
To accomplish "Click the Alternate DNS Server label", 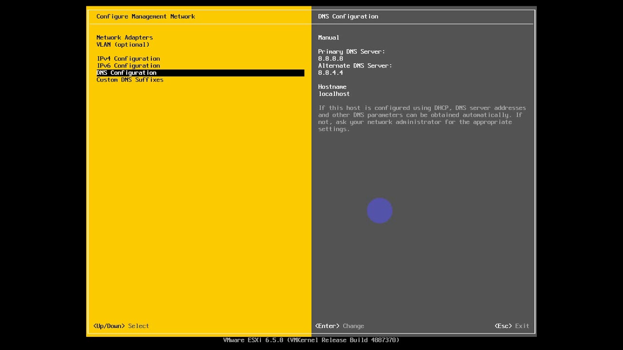I will click(x=355, y=66).
